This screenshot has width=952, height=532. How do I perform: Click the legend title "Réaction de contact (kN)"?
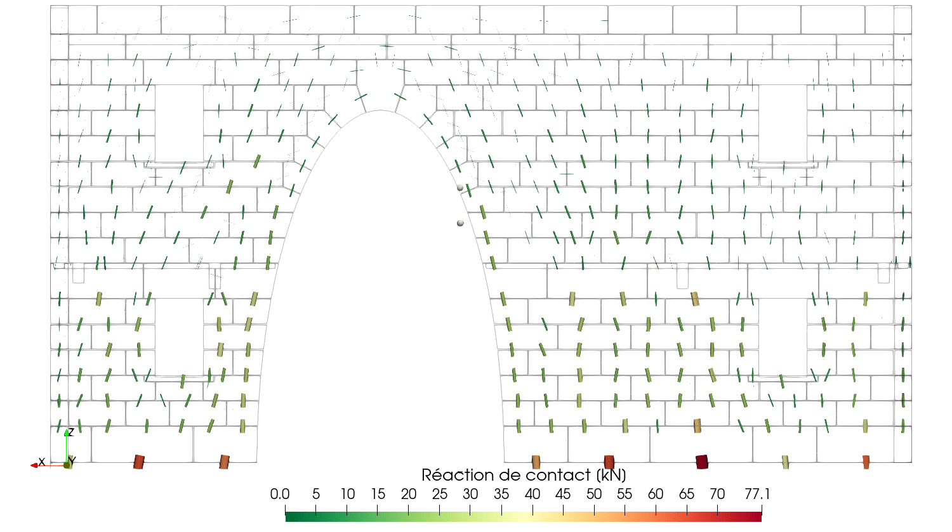[524, 475]
